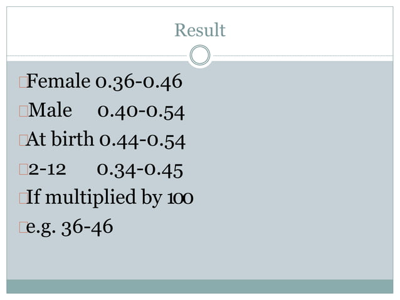Screen dimensions: 400x300
Task: Click the bullet marker before Female
Action: coord(23,82)
